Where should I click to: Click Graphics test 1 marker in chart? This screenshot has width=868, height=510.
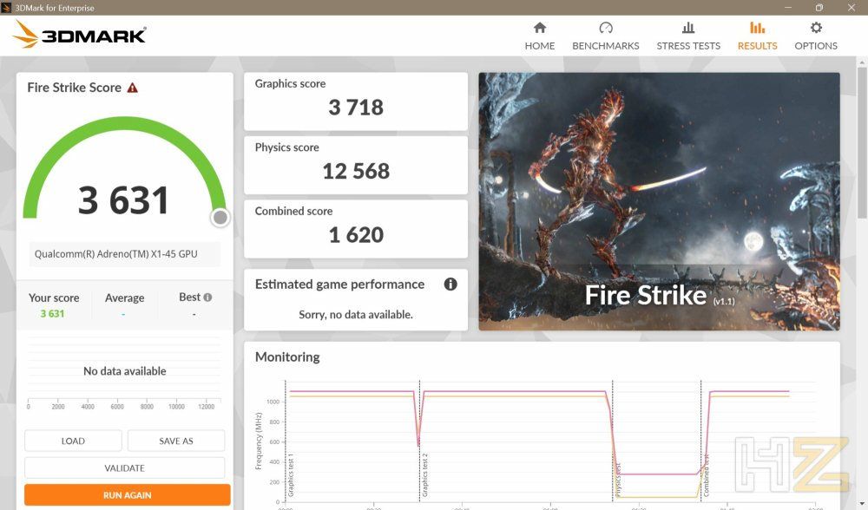(291, 474)
